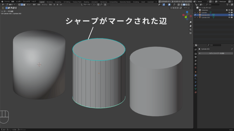Toggle camera view icon in viewport
The width and height of the screenshot is (234, 131).
click(x=190, y=29)
